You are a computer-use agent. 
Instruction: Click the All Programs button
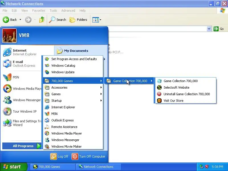[x=22, y=146]
